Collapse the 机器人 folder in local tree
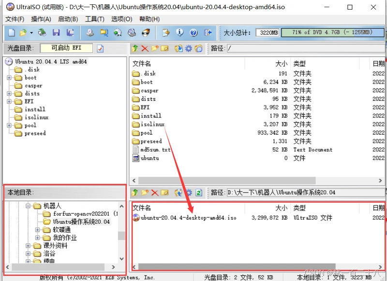 [x=28, y=206]
